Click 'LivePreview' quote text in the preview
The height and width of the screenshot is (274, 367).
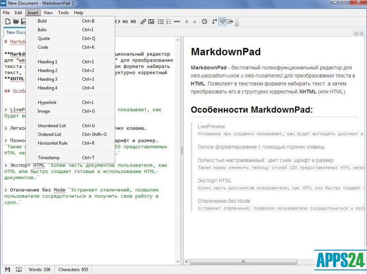(211, 127)
